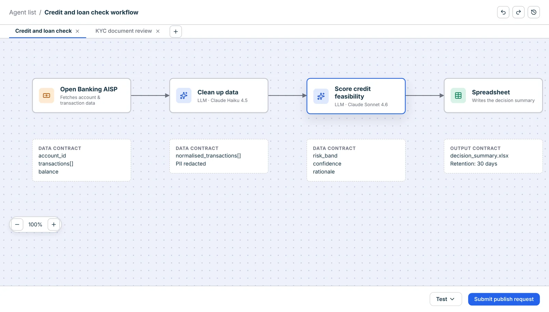Add a new tab with plus button
Image resolution: width=549 pixels, height=312 pixels.
(176, 32)
